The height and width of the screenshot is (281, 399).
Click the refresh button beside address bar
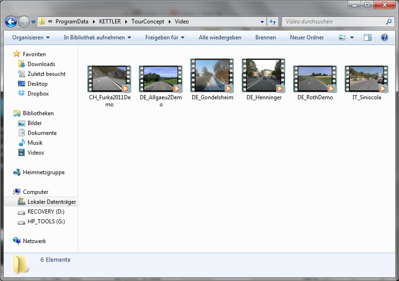pos(273,22)
